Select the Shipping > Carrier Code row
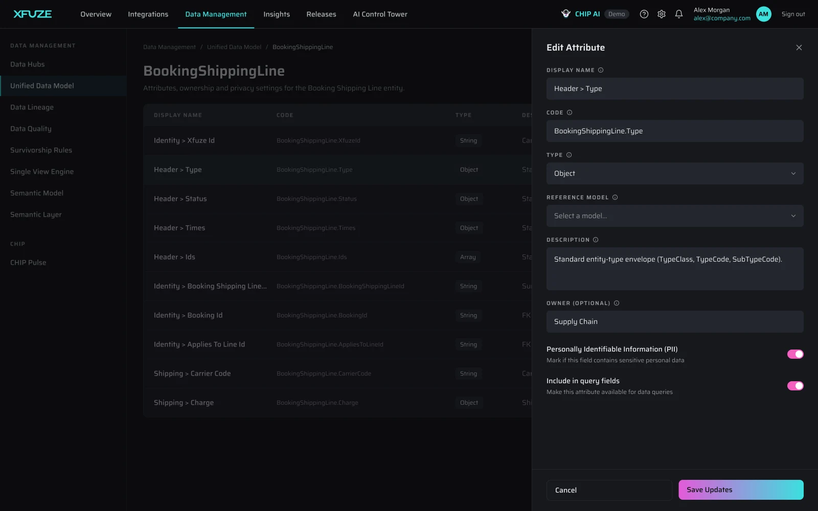Viewport: 818px width, 511px height. (337, 374)
